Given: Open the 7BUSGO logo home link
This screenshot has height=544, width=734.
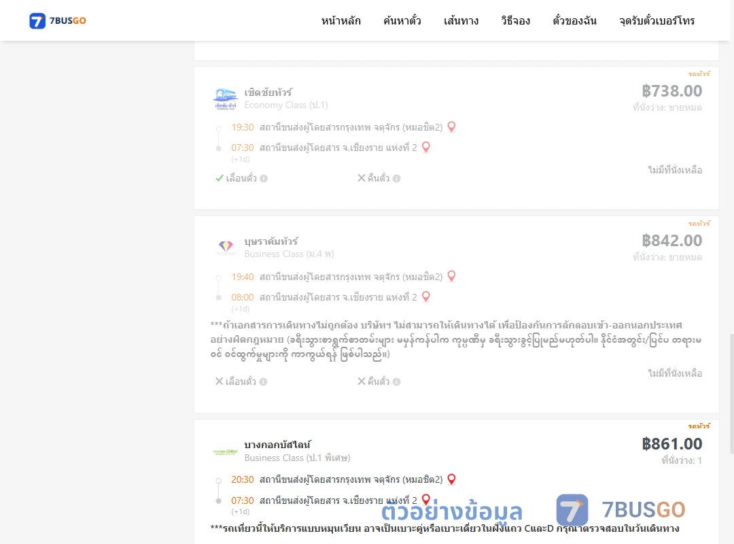Looking at the screenshot, I should click(x=58, y=20).
